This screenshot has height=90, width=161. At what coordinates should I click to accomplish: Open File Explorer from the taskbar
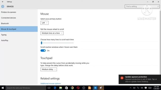tap(61, 88)
